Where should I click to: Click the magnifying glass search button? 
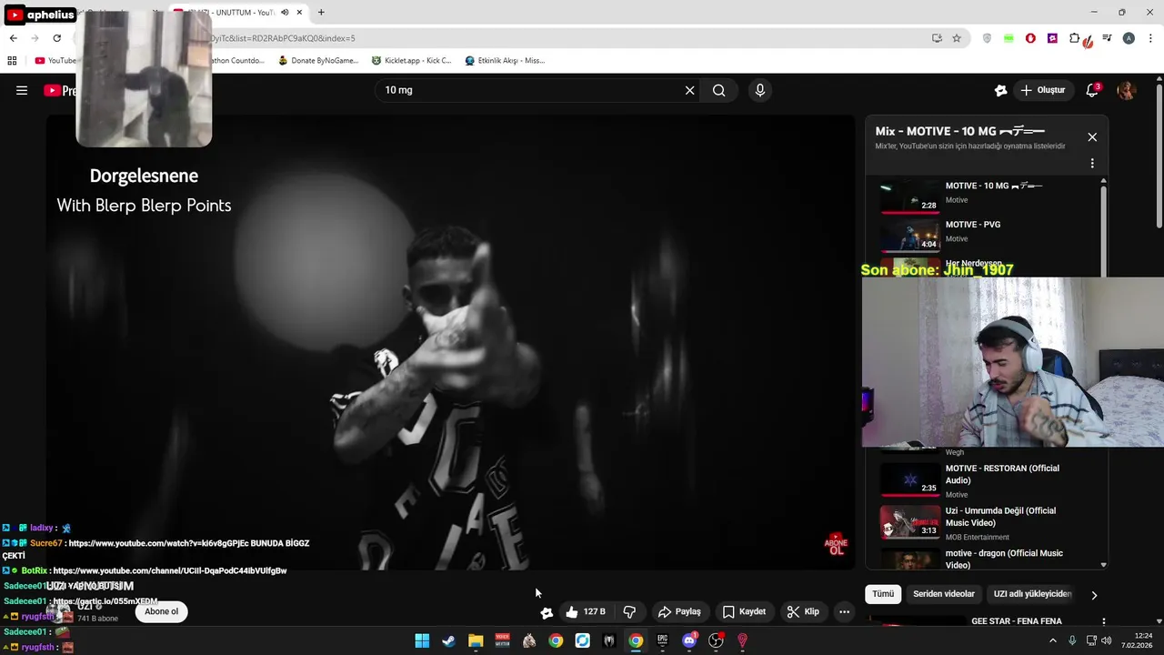[719, 90]
